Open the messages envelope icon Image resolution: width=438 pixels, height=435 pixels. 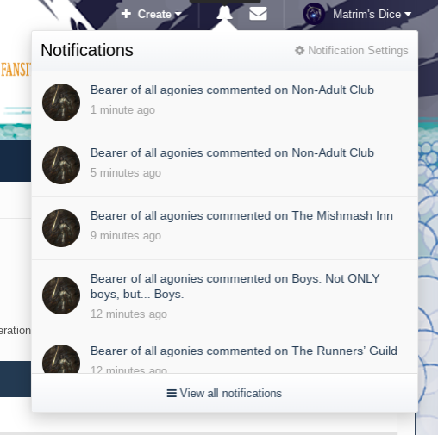[258, 14]
